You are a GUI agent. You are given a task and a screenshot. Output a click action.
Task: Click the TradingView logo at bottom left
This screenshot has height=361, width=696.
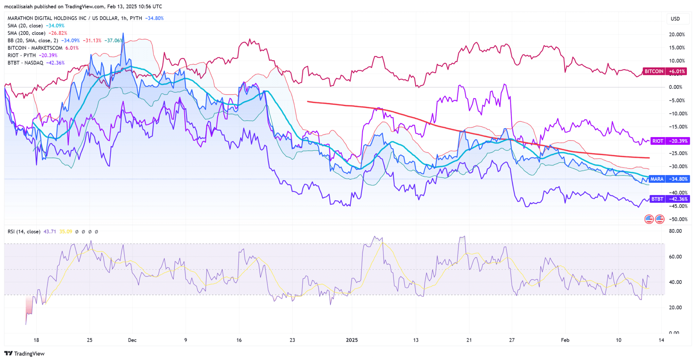[x=24, y=354]
